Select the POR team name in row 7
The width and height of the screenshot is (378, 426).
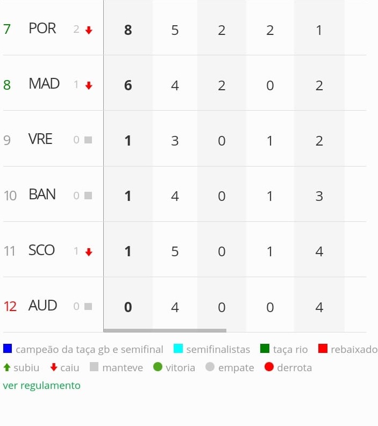pos(42,28)
